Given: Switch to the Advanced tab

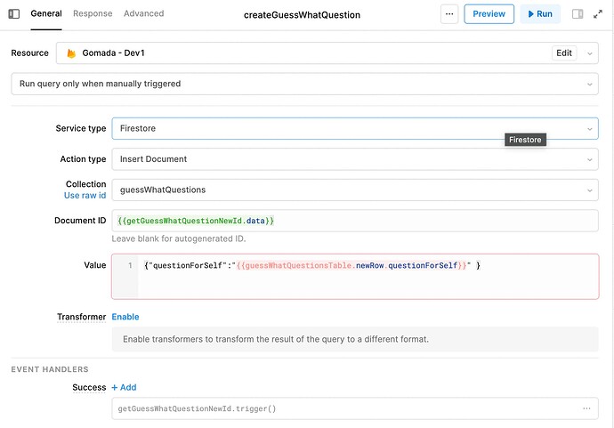Looking at the screenshot, I should point(143,13).
